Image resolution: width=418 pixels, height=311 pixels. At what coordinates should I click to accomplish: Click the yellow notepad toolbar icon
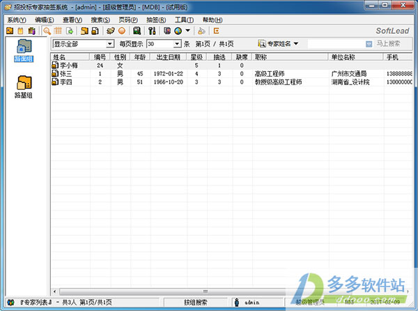coord(20,31)
